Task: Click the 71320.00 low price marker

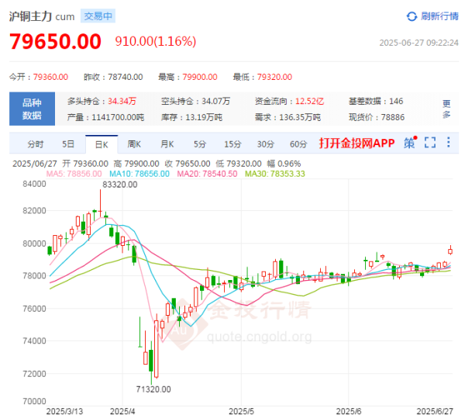Action: 153,389
